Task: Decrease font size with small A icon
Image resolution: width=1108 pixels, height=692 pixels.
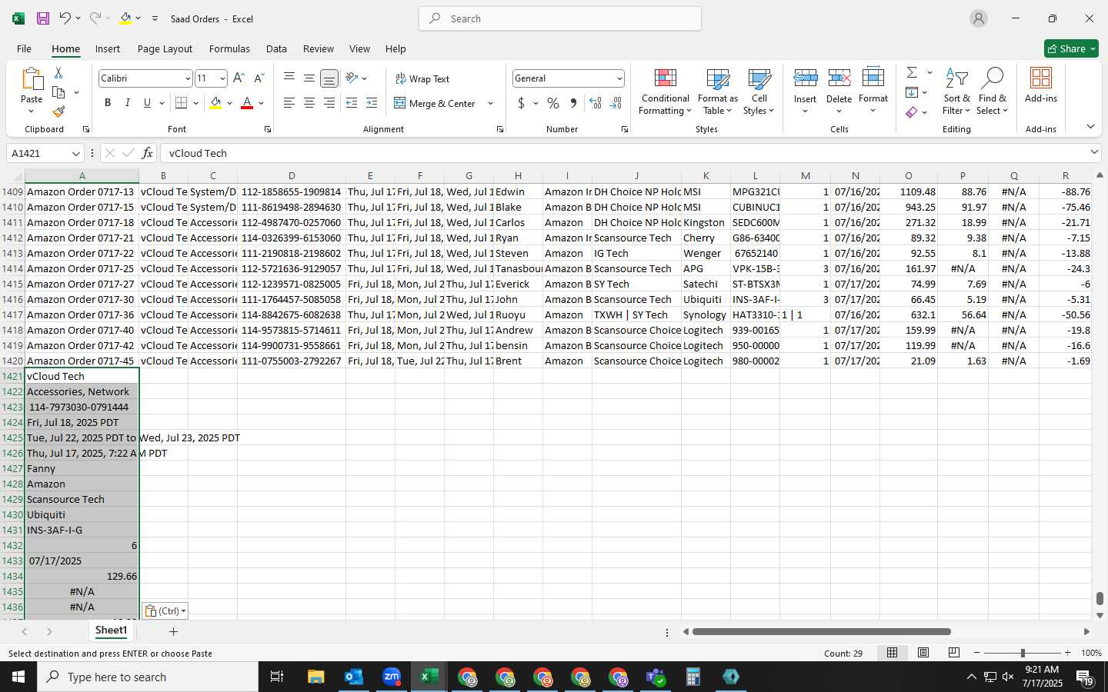Action: 259,78
